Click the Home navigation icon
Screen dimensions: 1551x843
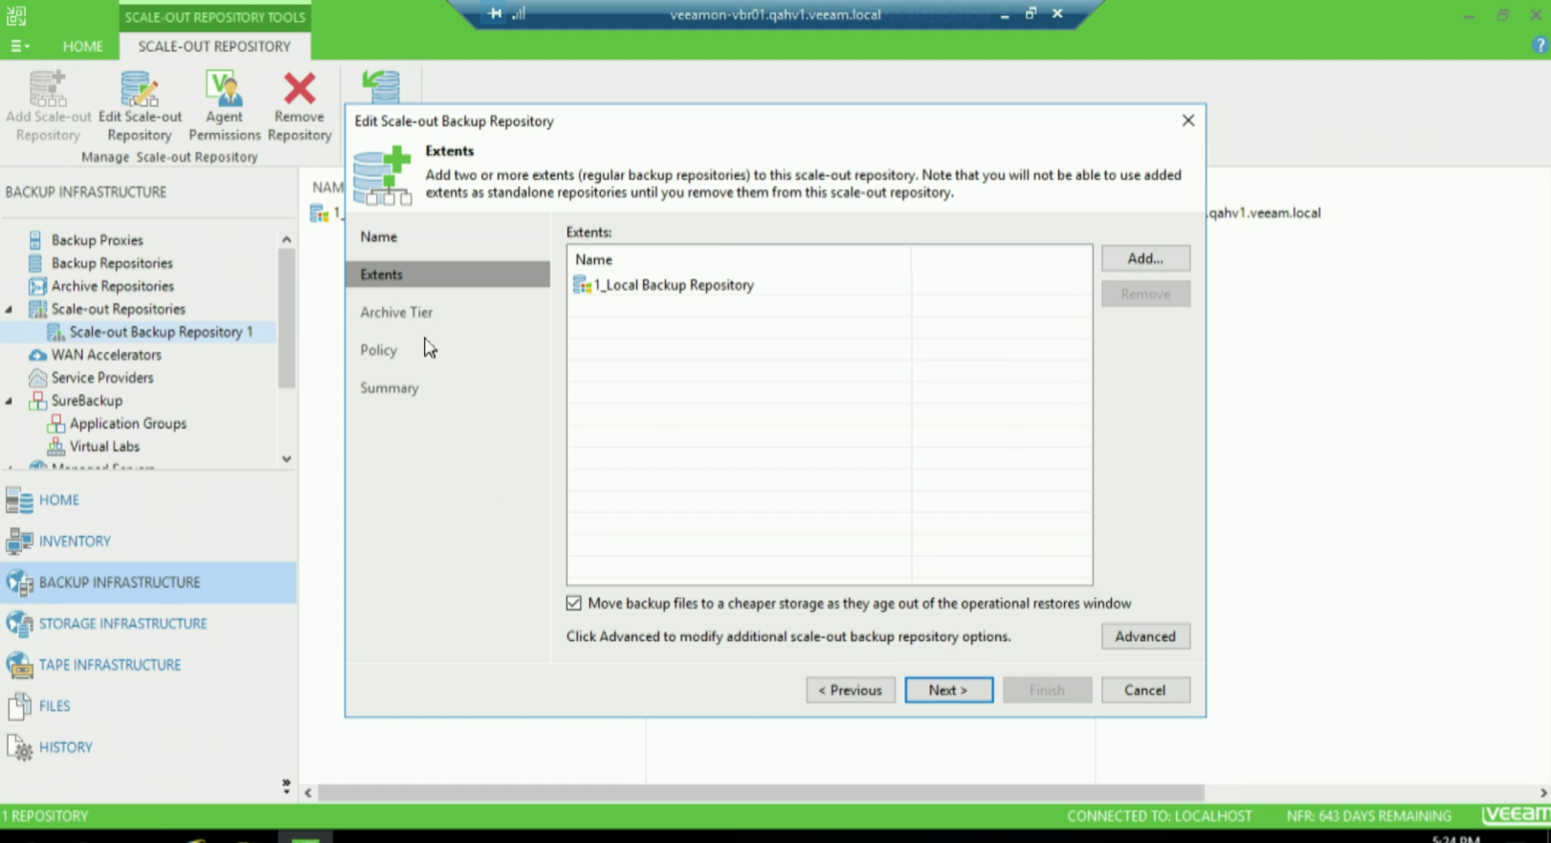[x=19, y=500]
